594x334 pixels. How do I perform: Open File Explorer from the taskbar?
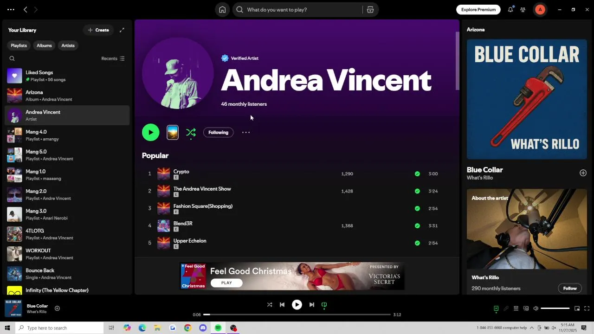coord(157,328)
